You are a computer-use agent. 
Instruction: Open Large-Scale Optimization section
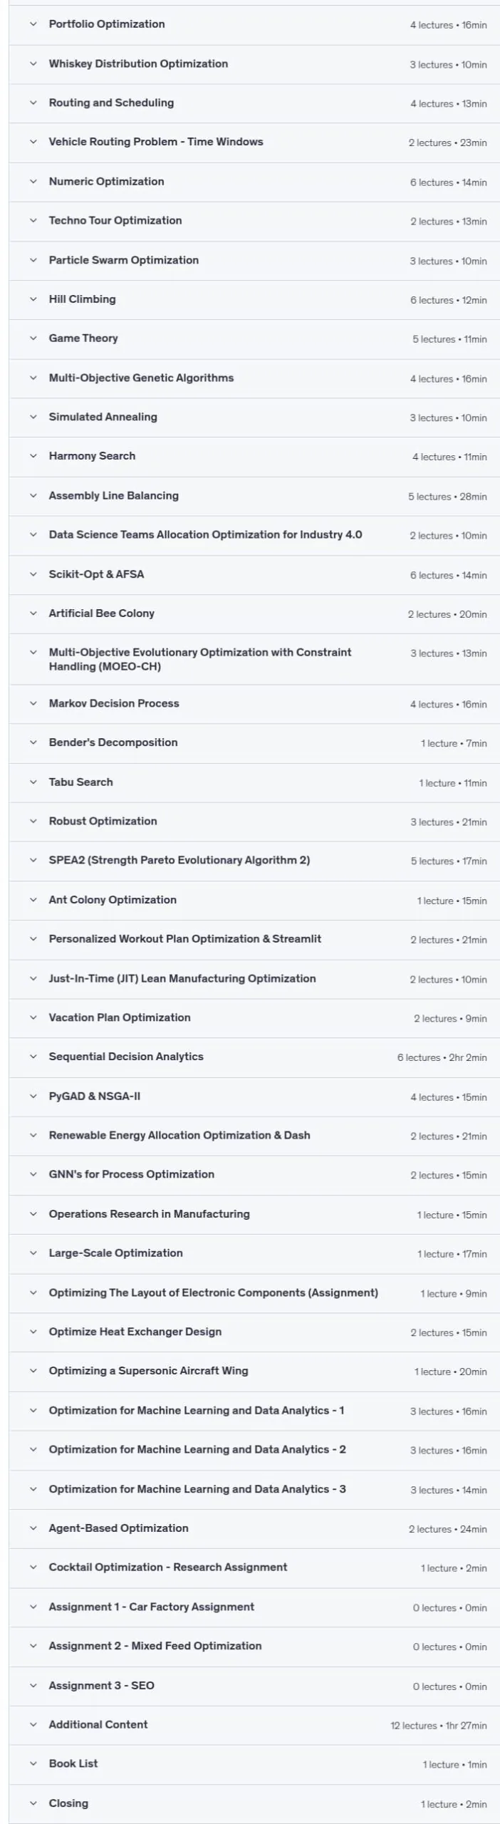coord(254,1253)
